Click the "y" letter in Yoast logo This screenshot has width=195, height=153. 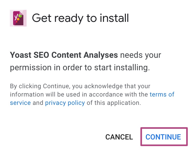(16, 17)
